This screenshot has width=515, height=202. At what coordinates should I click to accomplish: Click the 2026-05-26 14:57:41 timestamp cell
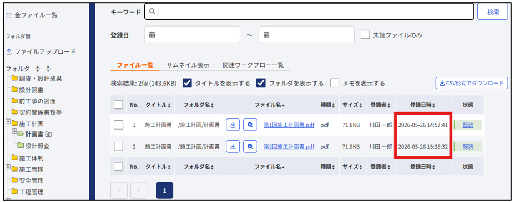pyautogui.click(x=423, y=125)
